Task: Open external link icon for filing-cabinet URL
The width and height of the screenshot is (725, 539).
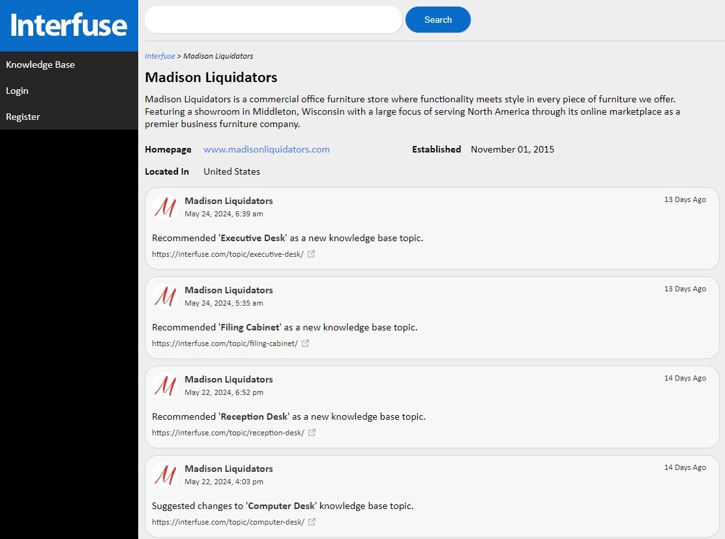Action: (305, 343)
